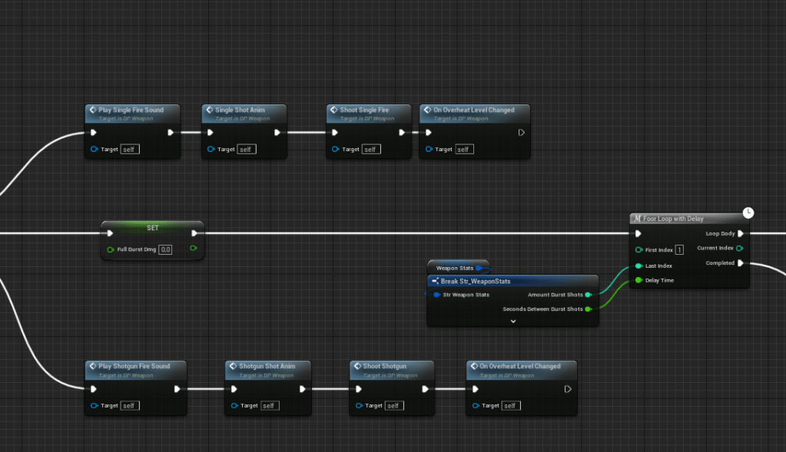Click the Current Index output pin

pyautogui.click(x=740, y=248)
